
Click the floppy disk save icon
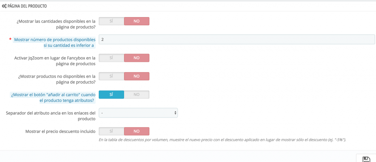366,160
